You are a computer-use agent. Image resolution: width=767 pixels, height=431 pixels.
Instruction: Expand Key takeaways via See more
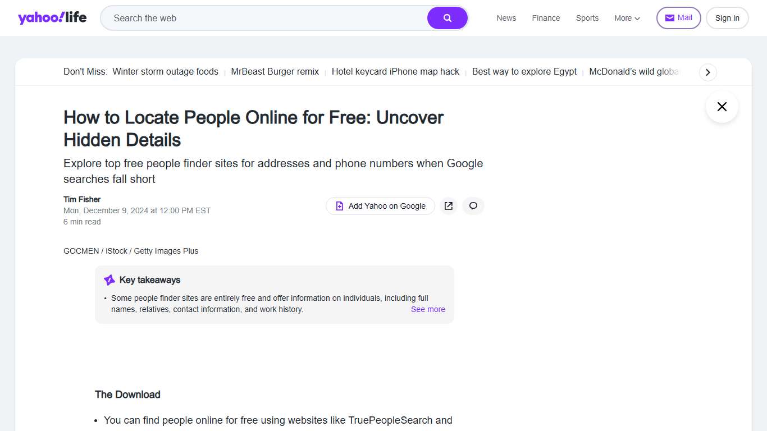428,309
